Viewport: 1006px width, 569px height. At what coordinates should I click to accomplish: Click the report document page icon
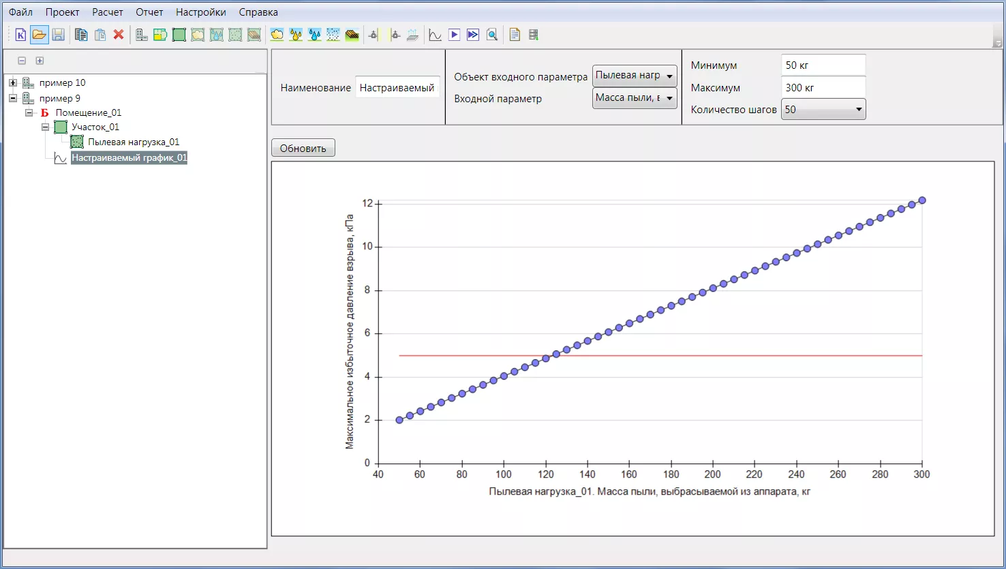[x=515, y=35]
